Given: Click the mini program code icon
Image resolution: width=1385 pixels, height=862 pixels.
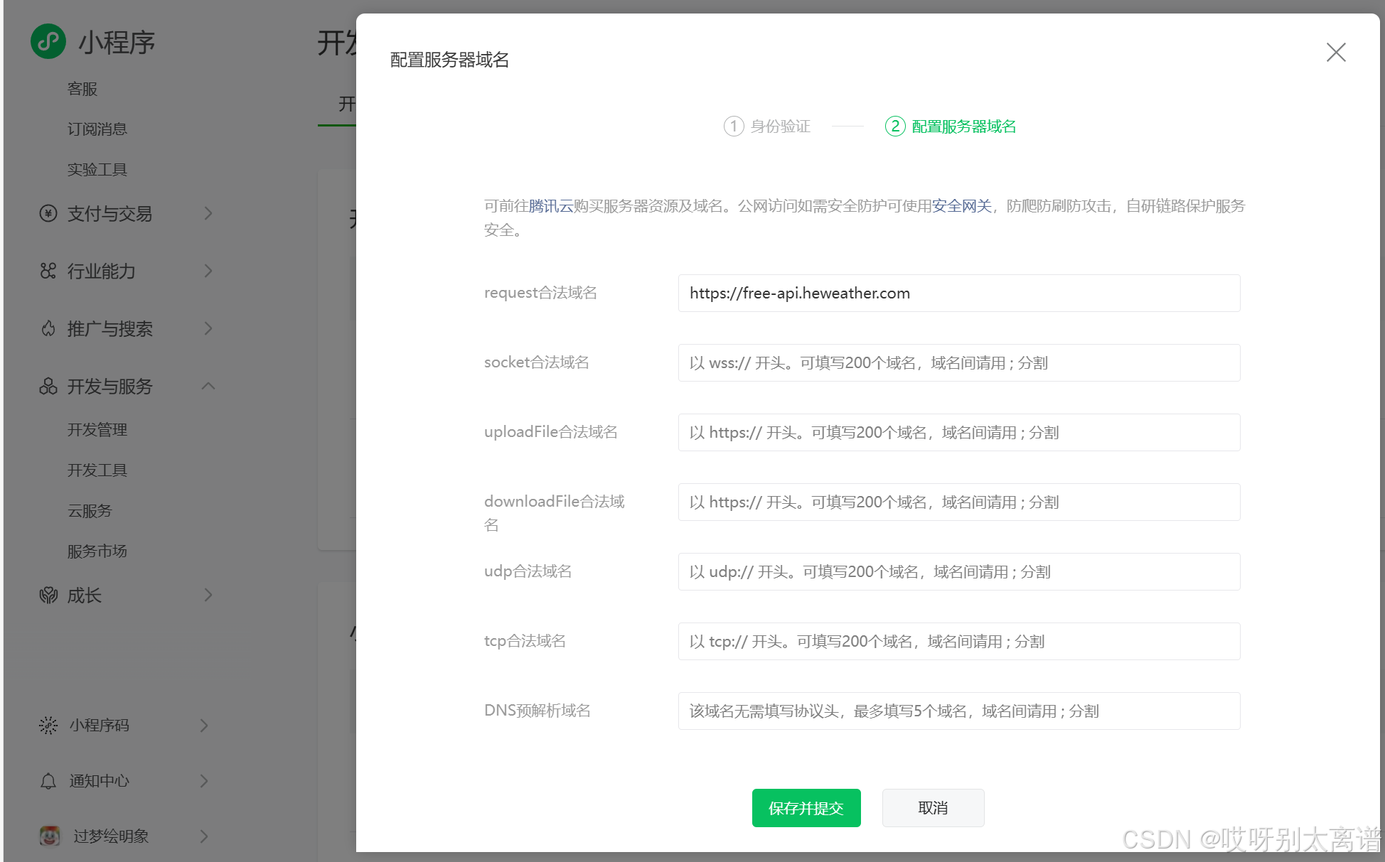Looking at the screenshot, I should 48,725.
